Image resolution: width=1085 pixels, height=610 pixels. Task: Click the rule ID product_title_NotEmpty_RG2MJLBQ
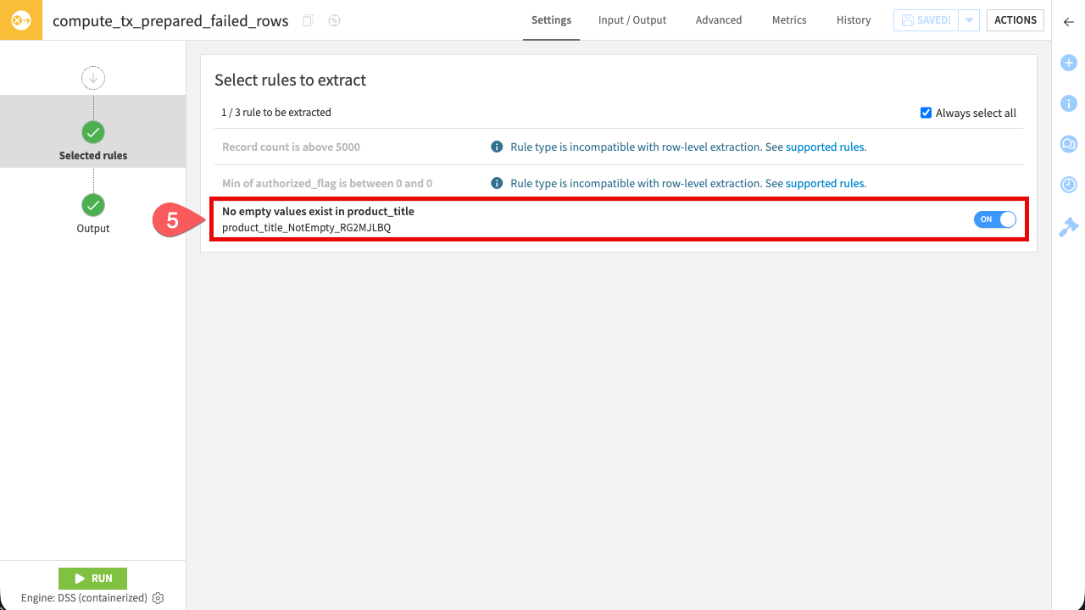coord(306,228)
